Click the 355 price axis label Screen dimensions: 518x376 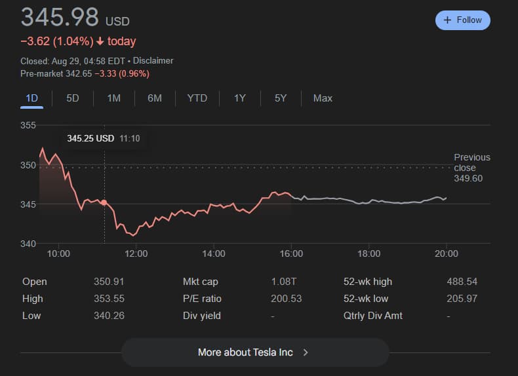click(28, 126)
